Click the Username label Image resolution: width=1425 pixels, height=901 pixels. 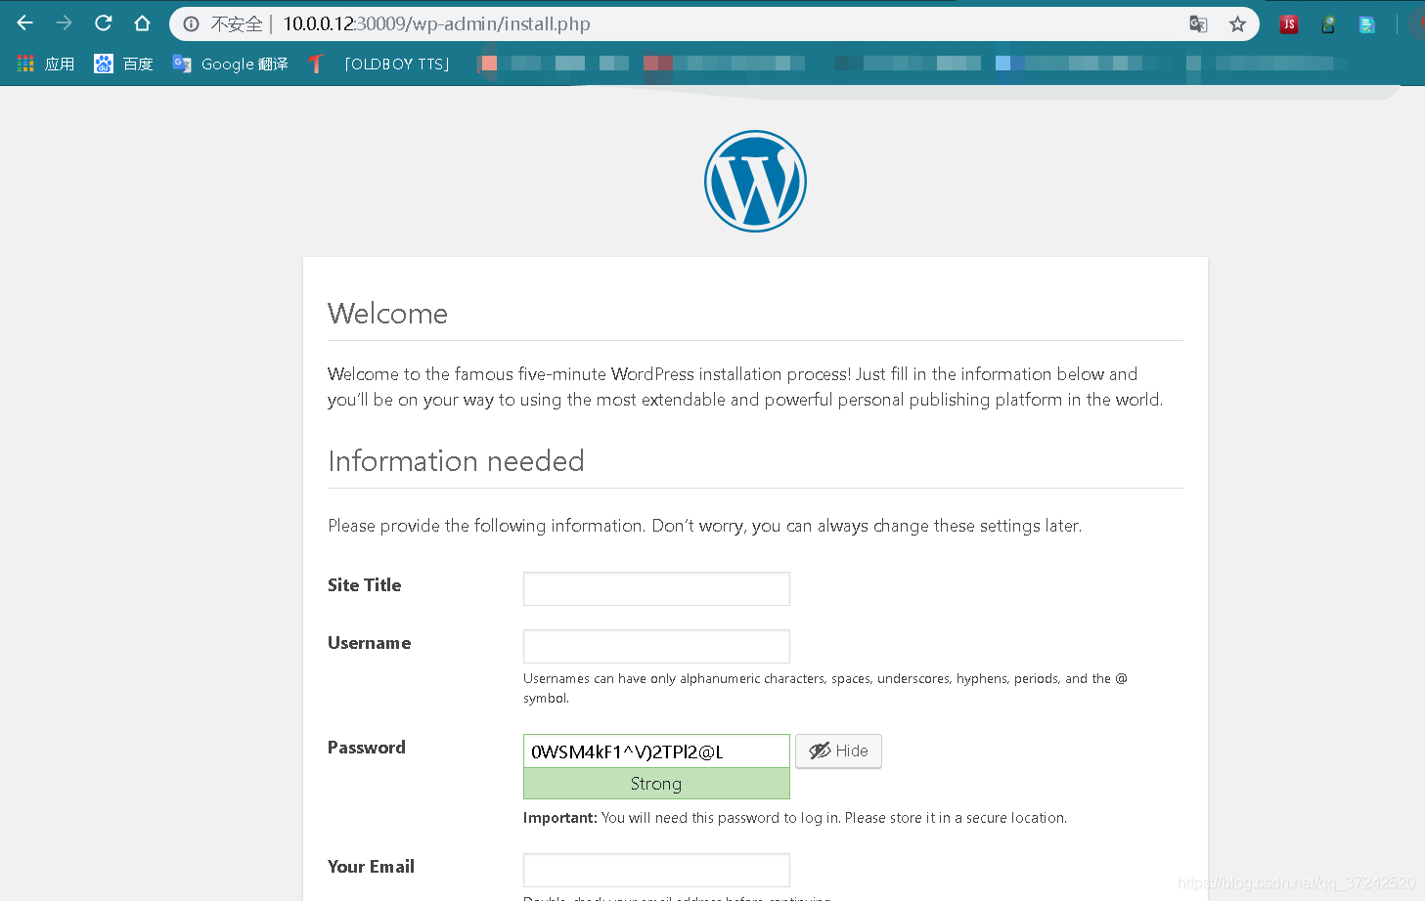pyautogui.click(x=369, y=643)
